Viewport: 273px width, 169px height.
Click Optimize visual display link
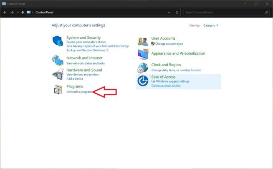click(x=166, y=86)
